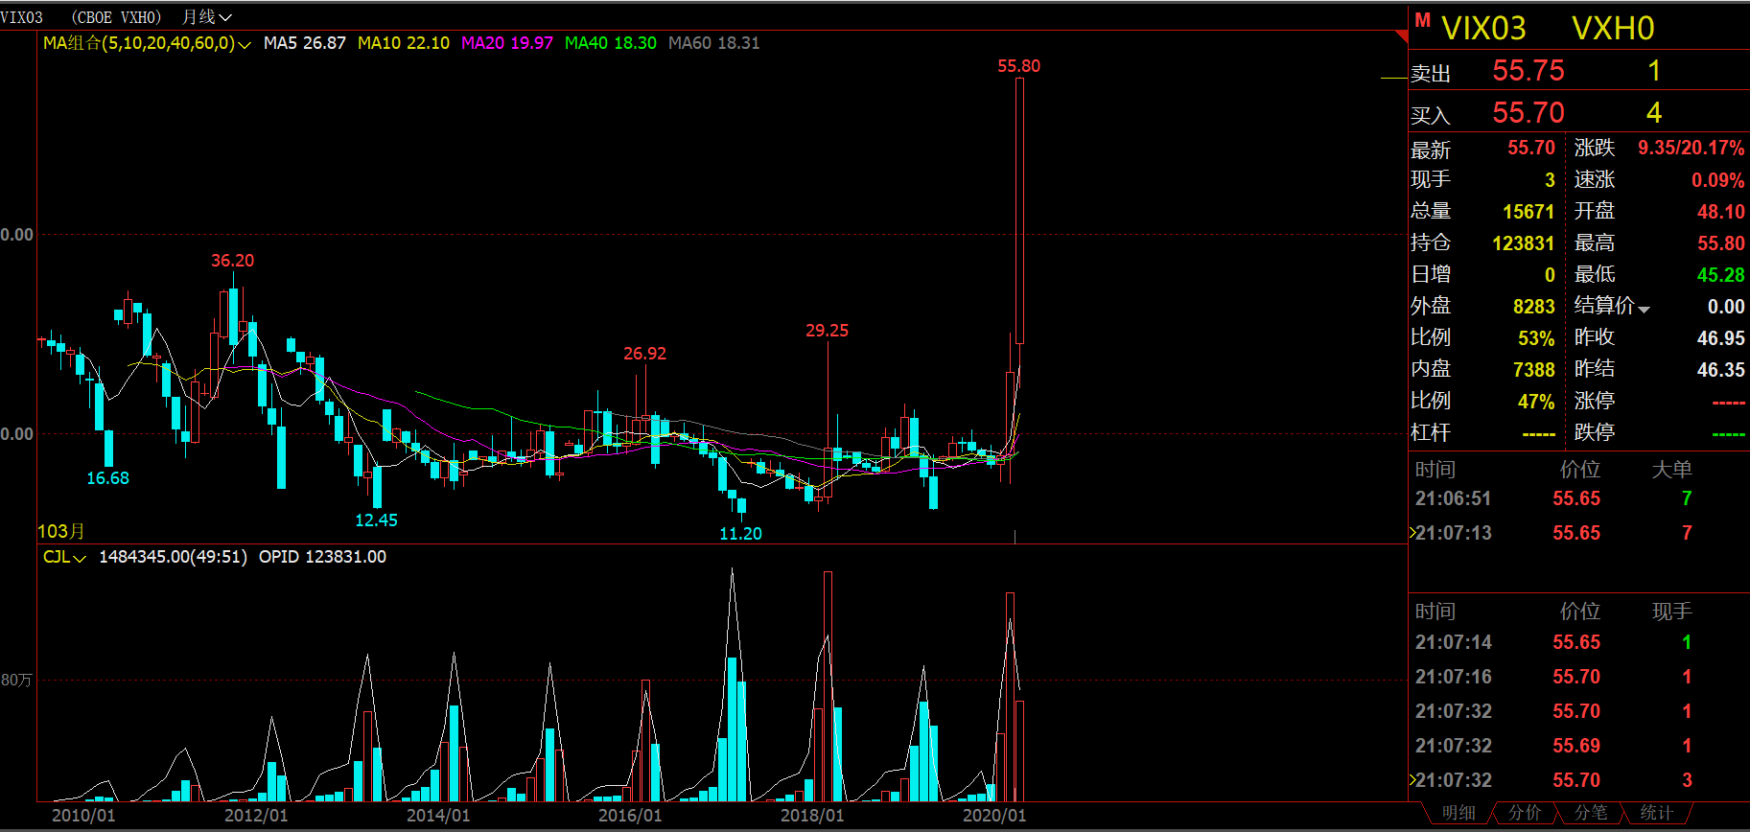This screenshot has height=832, width=1750.
Task: Expand the MA组合 indicator dropdown
Action: pos(244,44)
